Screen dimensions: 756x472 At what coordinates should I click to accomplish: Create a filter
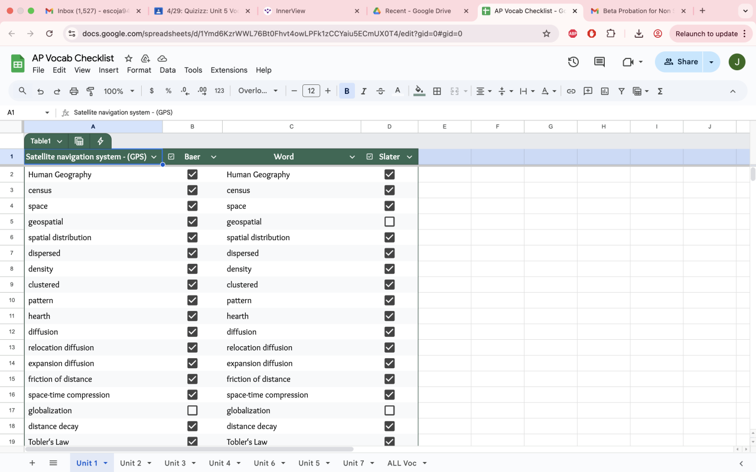coord(621,91)
